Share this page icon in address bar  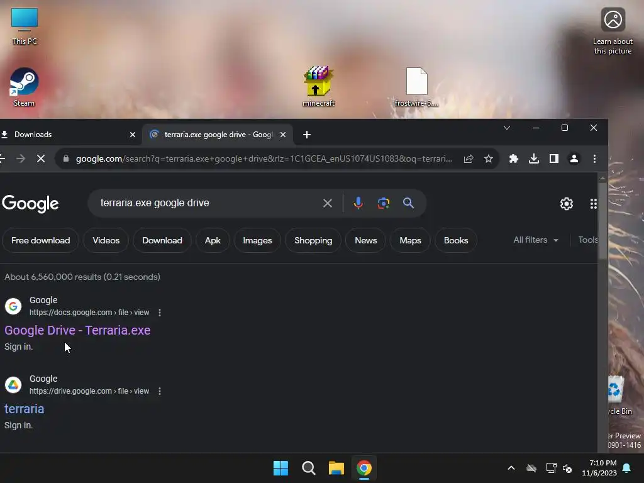(468, 158)
